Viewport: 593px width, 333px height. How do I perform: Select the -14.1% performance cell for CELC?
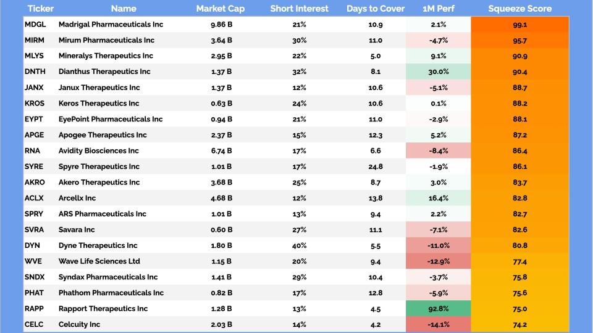(438, 324)
